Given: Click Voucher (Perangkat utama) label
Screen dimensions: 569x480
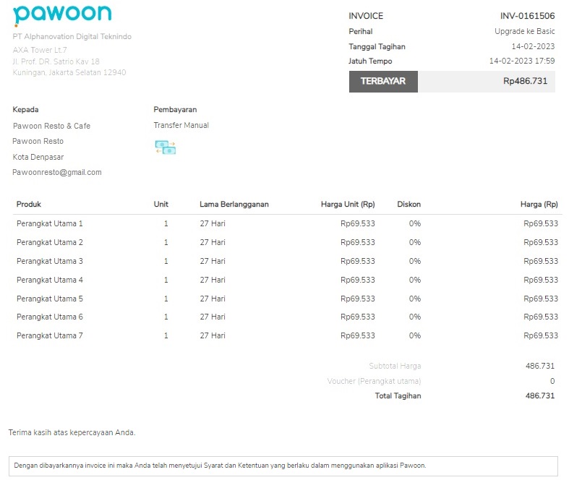Looking at the screenshot, I should click(x=374, y=381).
